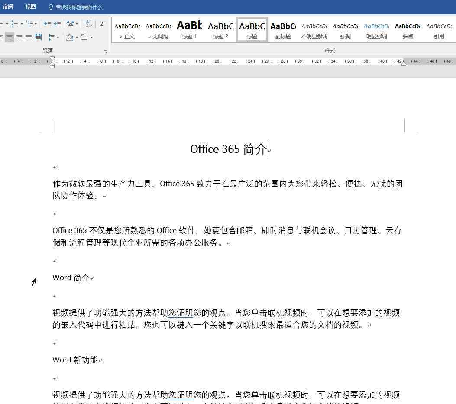Image resolution: width=456 pixels, height=404 pixels.
Task: Switch to the 视图 (View) tab
Action: 31,6
